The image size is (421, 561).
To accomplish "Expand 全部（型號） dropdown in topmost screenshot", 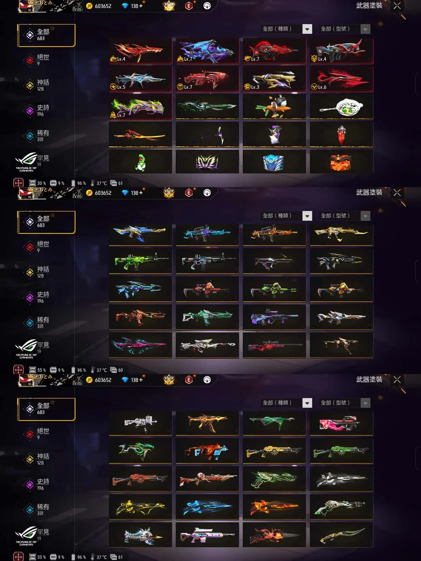I will 344,29.
